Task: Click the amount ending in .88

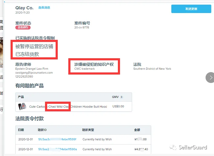Action: click(x=141, y=139)
